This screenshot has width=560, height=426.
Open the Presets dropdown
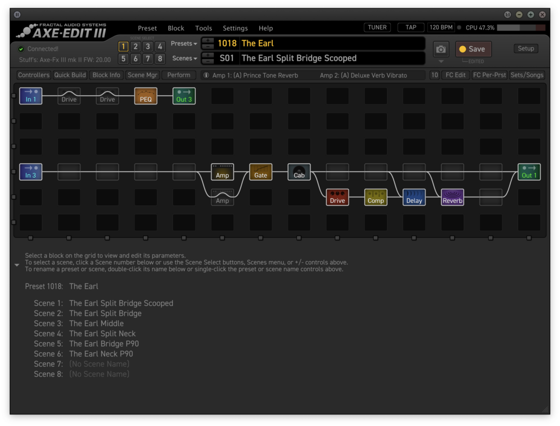[x=184, y=44]
